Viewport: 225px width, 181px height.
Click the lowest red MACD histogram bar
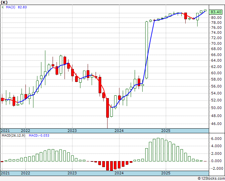pos(112,166)
